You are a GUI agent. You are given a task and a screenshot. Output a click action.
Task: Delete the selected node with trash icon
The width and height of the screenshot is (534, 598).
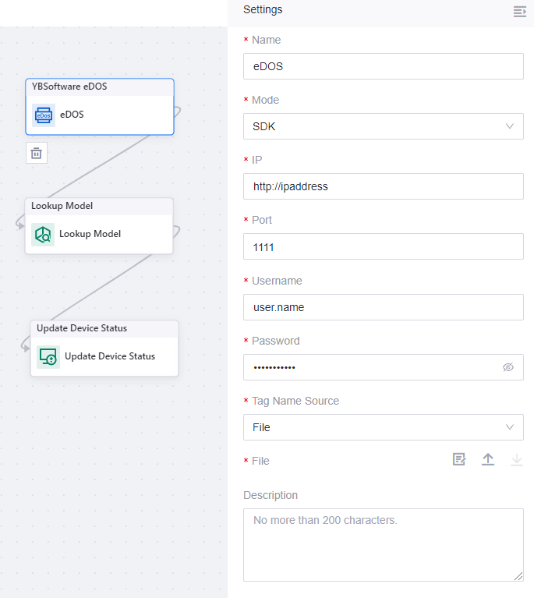point(36,153)
